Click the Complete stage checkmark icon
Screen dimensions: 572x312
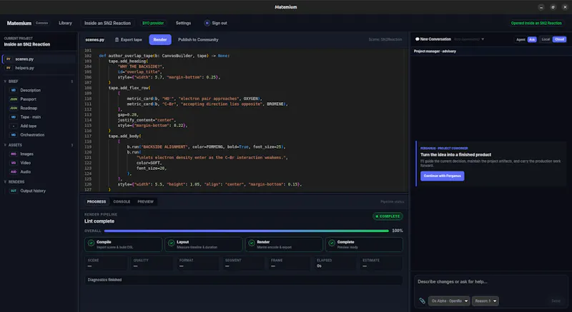click(x=332, y=243)
